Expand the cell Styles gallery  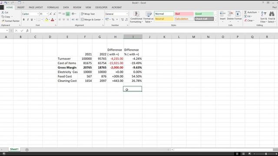pos(215,20)
